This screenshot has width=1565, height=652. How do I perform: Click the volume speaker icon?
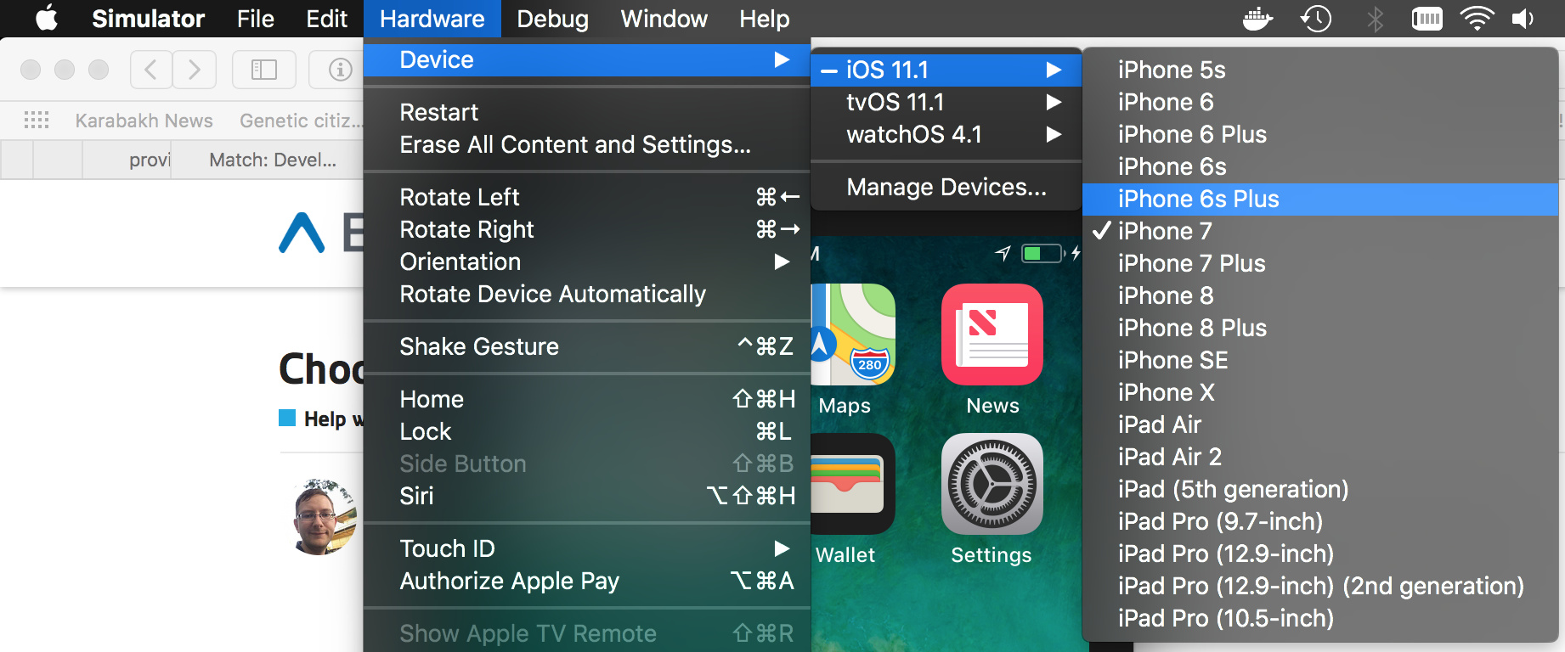click(1523, 19)
